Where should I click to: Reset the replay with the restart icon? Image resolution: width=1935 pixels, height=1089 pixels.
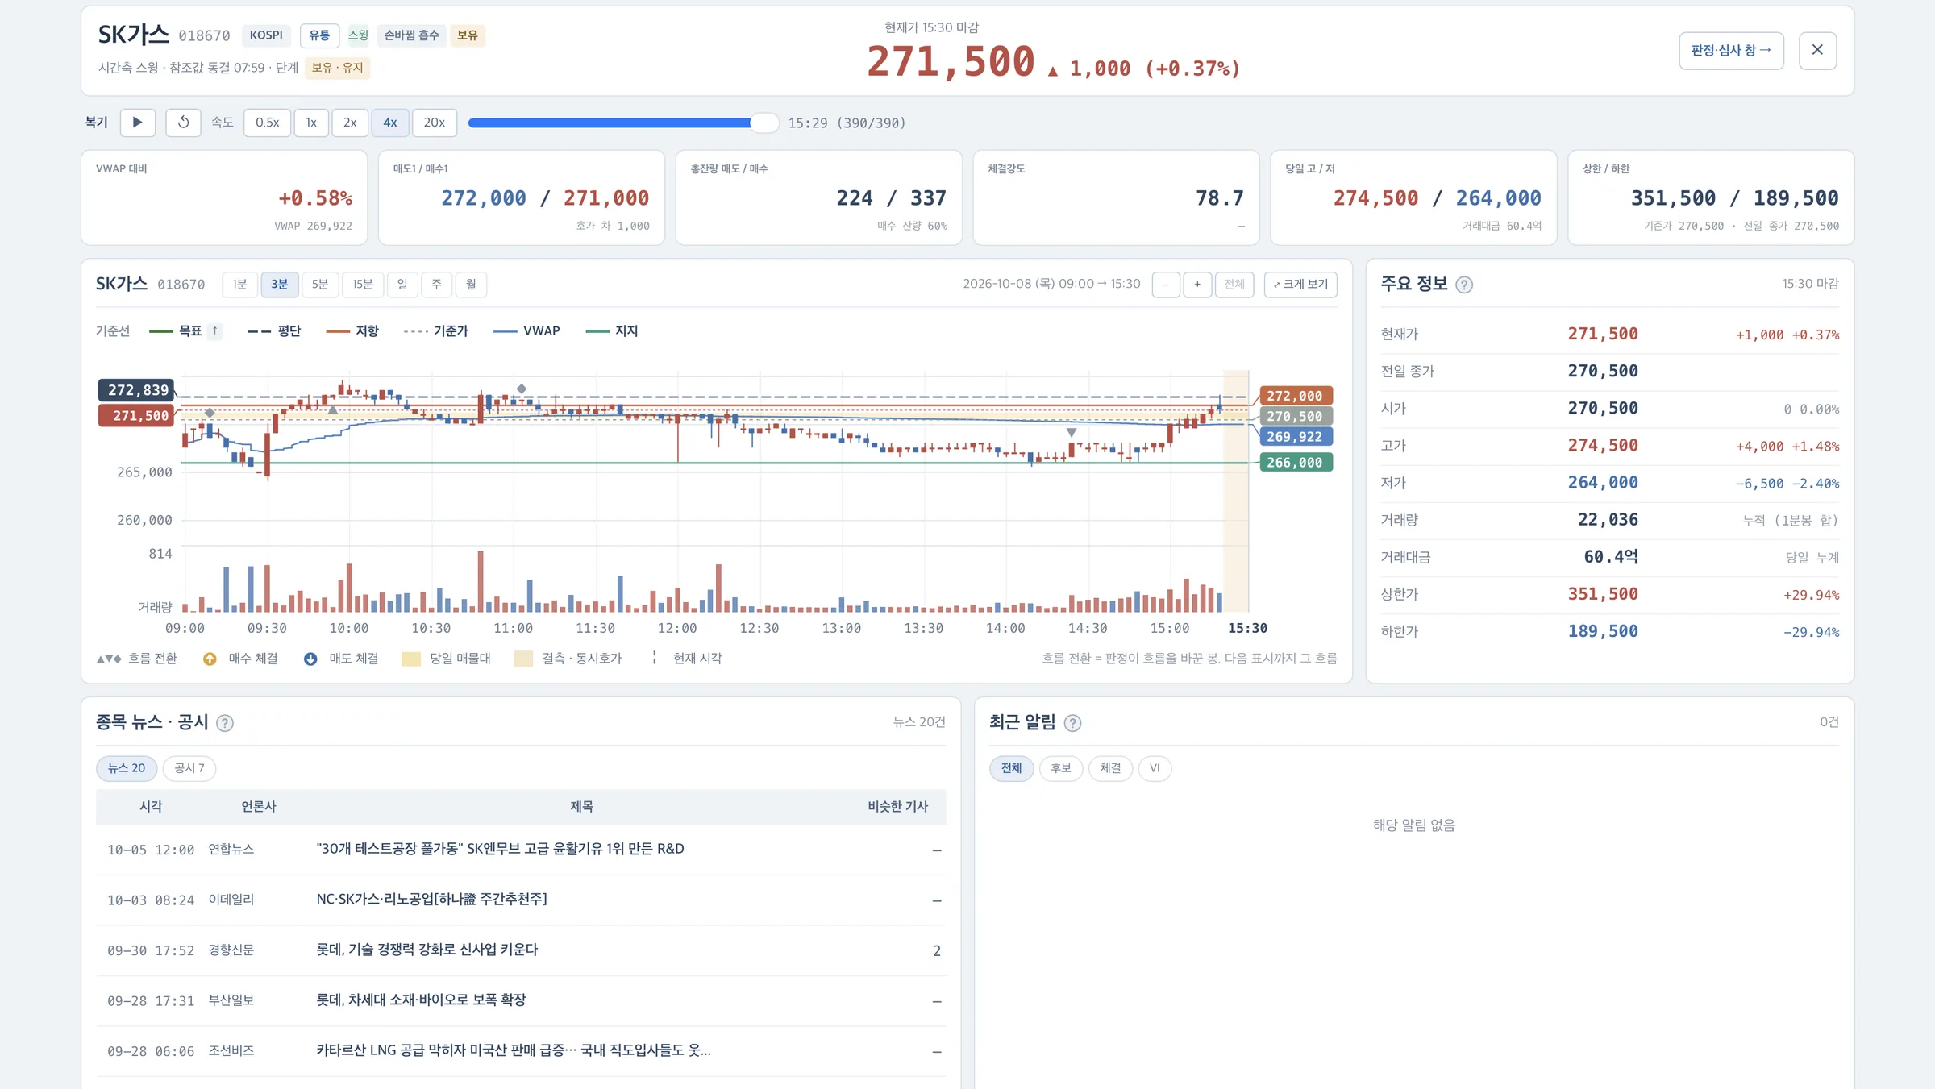[183, 123]
